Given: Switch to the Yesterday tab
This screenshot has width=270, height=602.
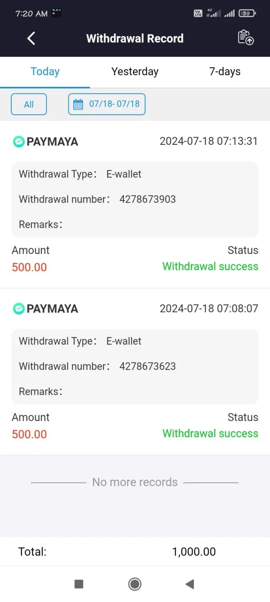Looking at the screenshot, I should tap(135, 72).
